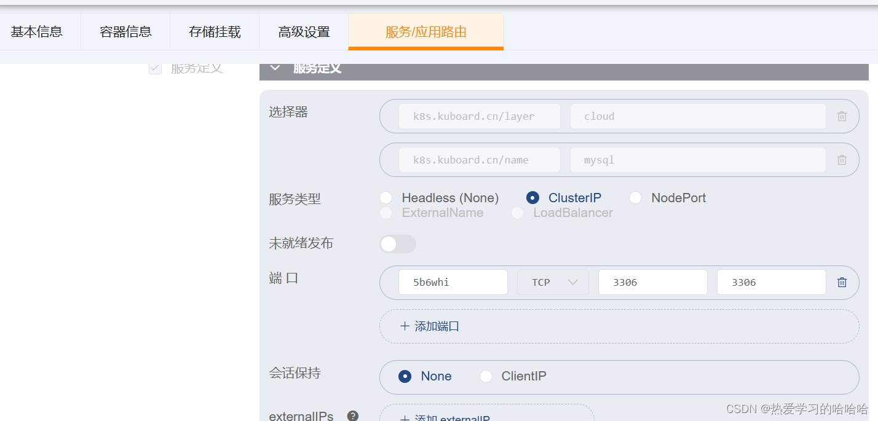878x421 pixels.
Task: Collapse the 服务定义 section
Action: click(275, 68)
